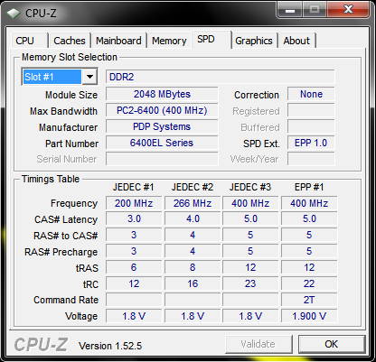The width and height of the screenshot is (376, 362).
Task: Minimize the CPU-Z window
Action: [x=289, y=10]
